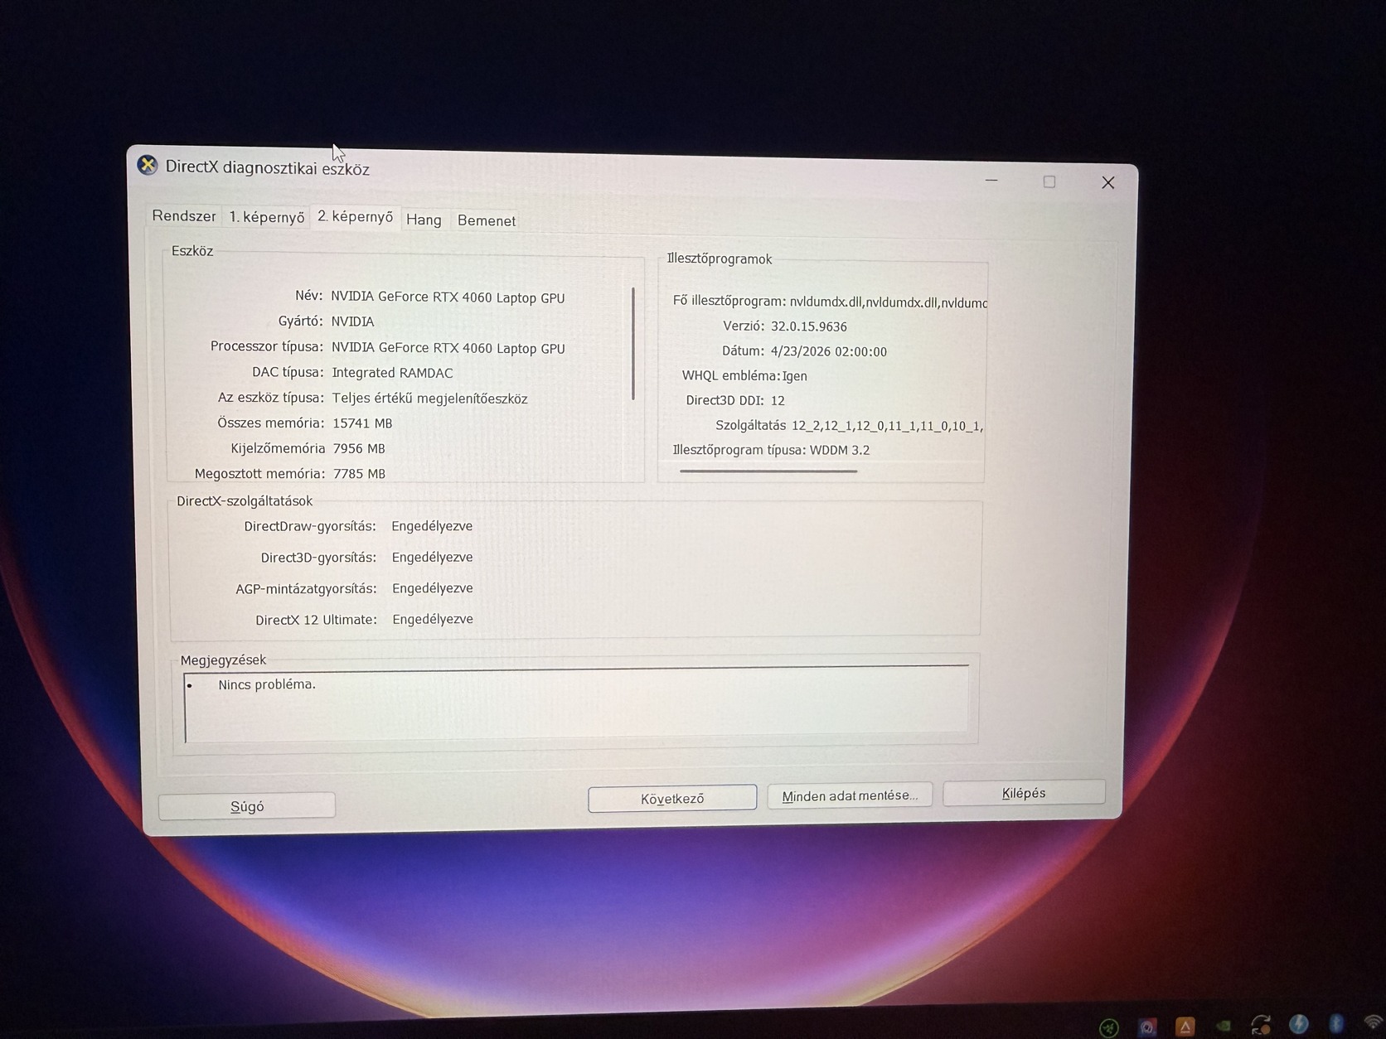Select the 2. képernyő tab
This screenshot has height=1039, width=1386.
356,216
